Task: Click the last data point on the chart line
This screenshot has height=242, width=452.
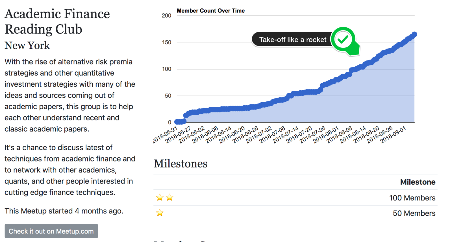Action: (x=414, y=34)
